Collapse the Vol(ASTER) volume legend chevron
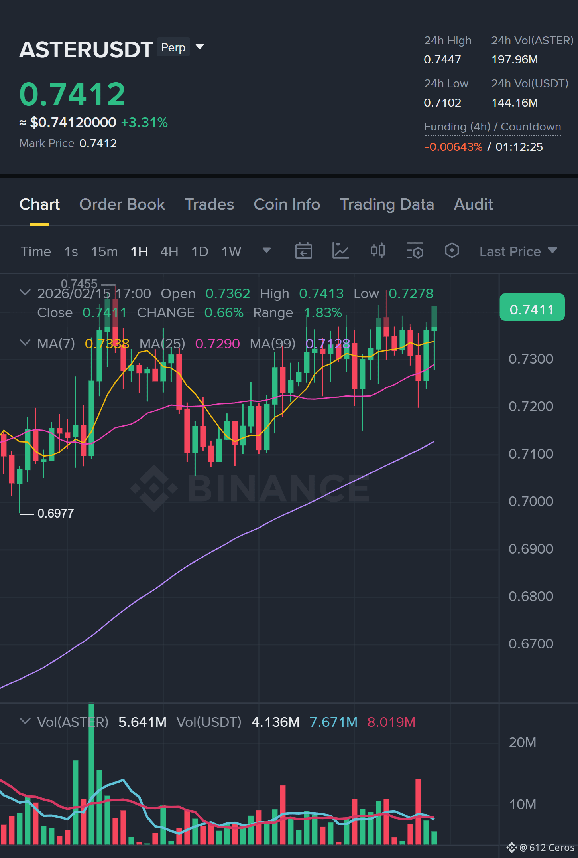Viewport: 578px width, 858px height. (25, 721)
